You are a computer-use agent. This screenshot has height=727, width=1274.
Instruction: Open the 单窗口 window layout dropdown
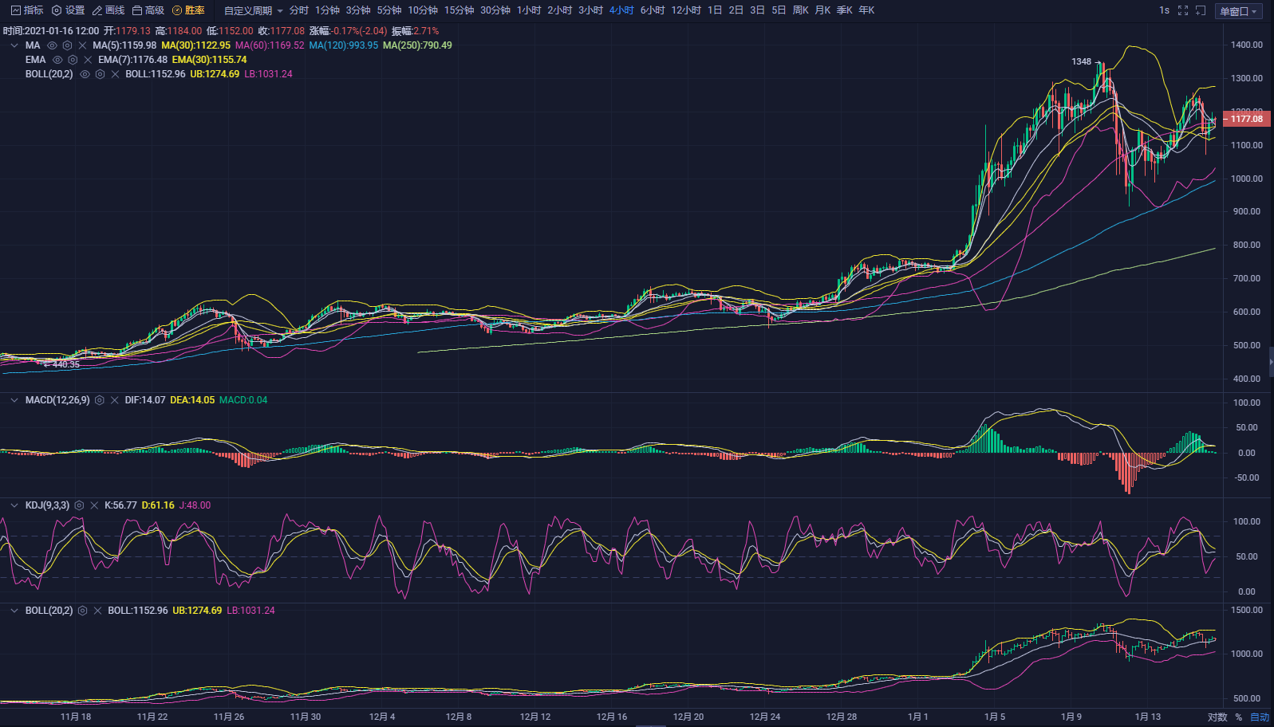click(x=1238, y=11)
